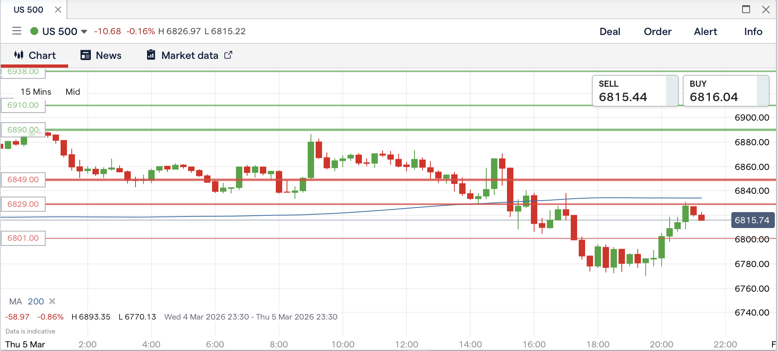The image size is (778, 351).
Task: Click the candlestick Chart tab icon
Action: point(19,55)
